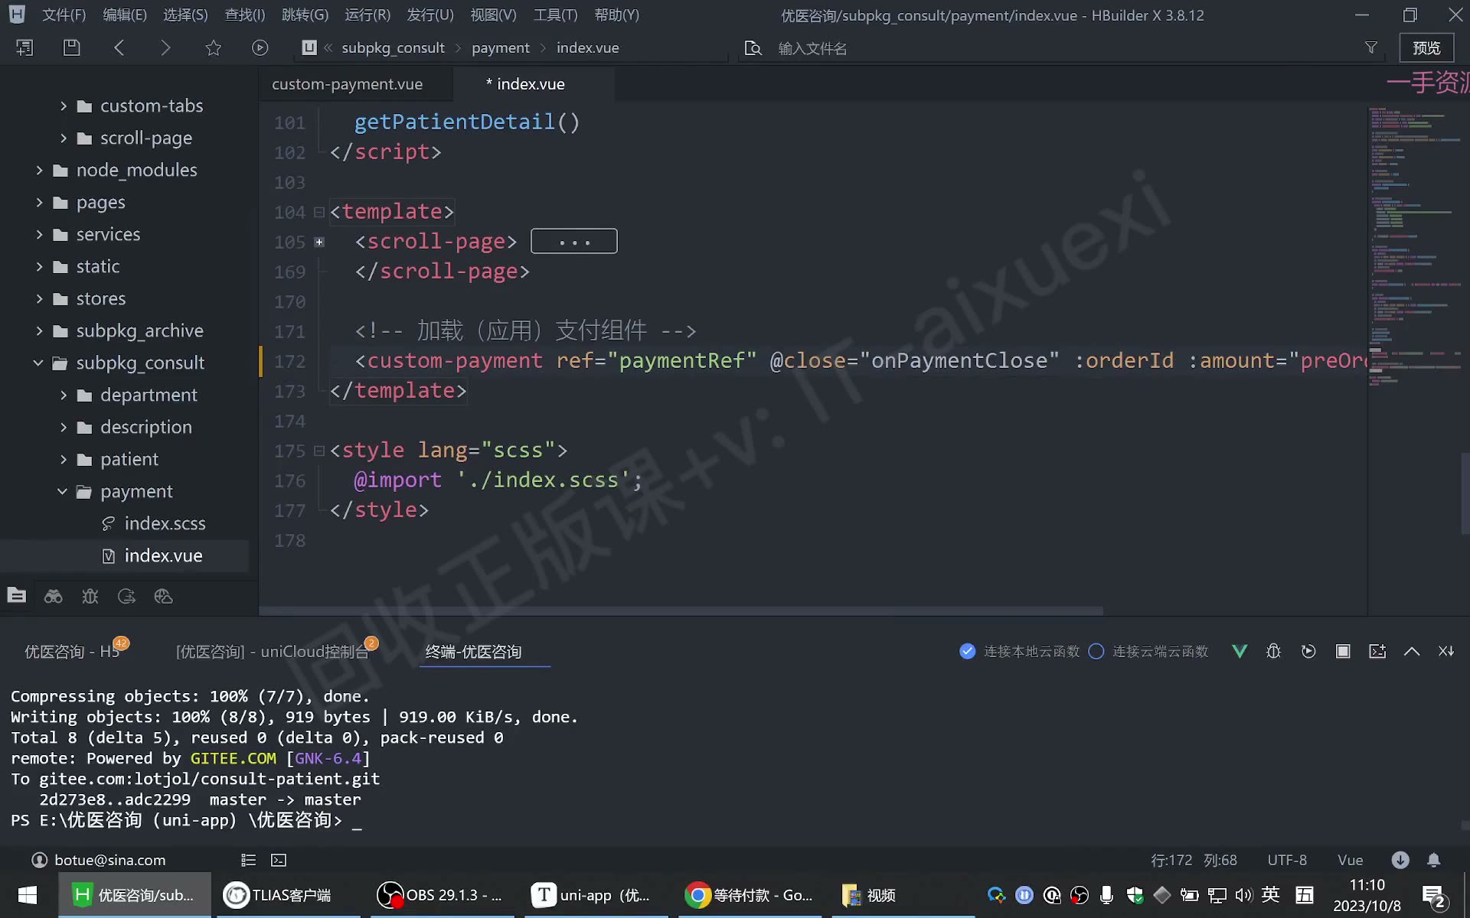Go forward with the right arrow icon
Viewport: 1470px width, 918px height.
[x=165, y=47]
